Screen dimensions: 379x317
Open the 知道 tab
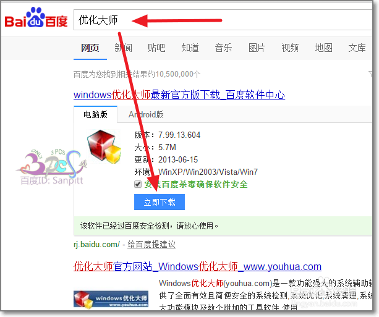pos(190,48)
